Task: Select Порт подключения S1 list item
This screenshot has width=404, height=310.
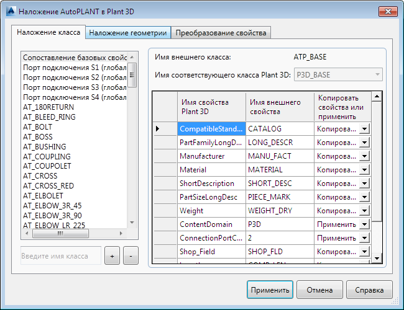Action: tap(75, 68)
